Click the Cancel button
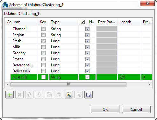Image resolution: width=157 pixels, height=120 pixels. coord(136,110)
